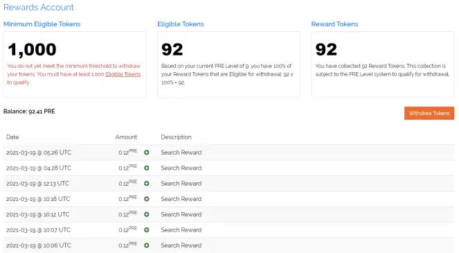Click the 0.12 PRE amount in 10:18 row
459x253 pixels.
[x=127, y=198]
